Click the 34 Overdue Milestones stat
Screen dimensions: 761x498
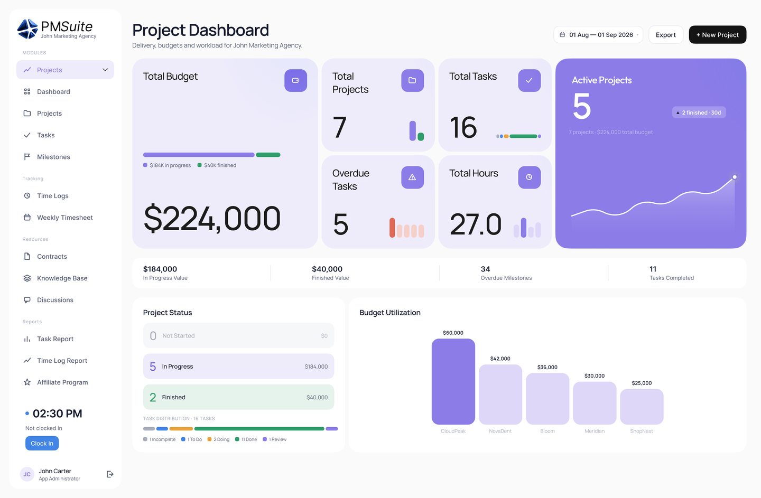[x=506, y=273]
